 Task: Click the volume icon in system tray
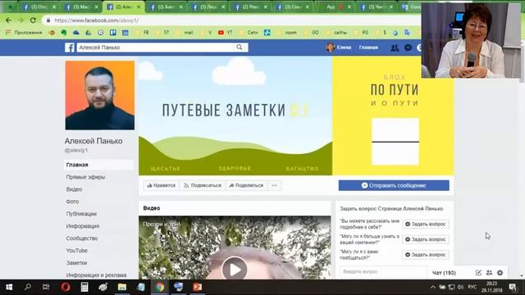[461, 287]
